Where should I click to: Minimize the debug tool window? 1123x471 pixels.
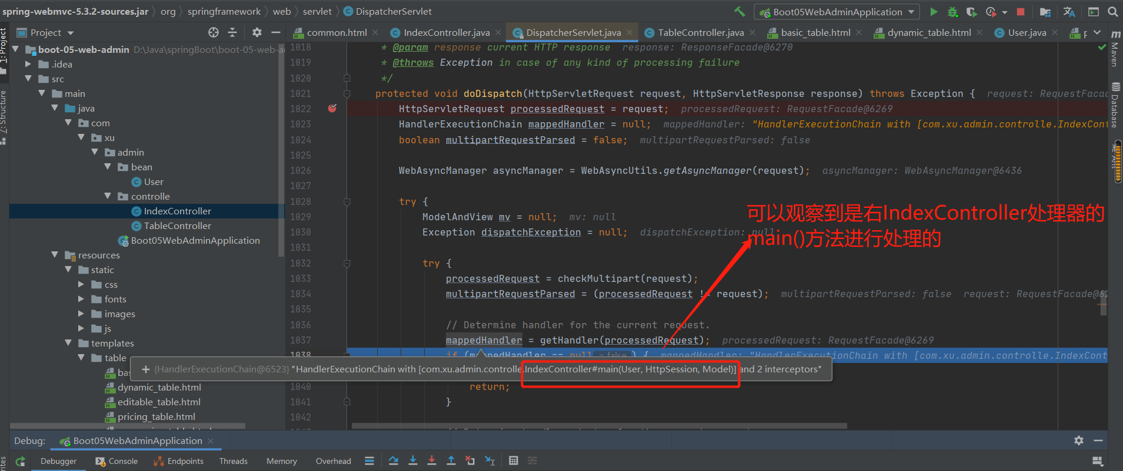tap(1098, 440)
